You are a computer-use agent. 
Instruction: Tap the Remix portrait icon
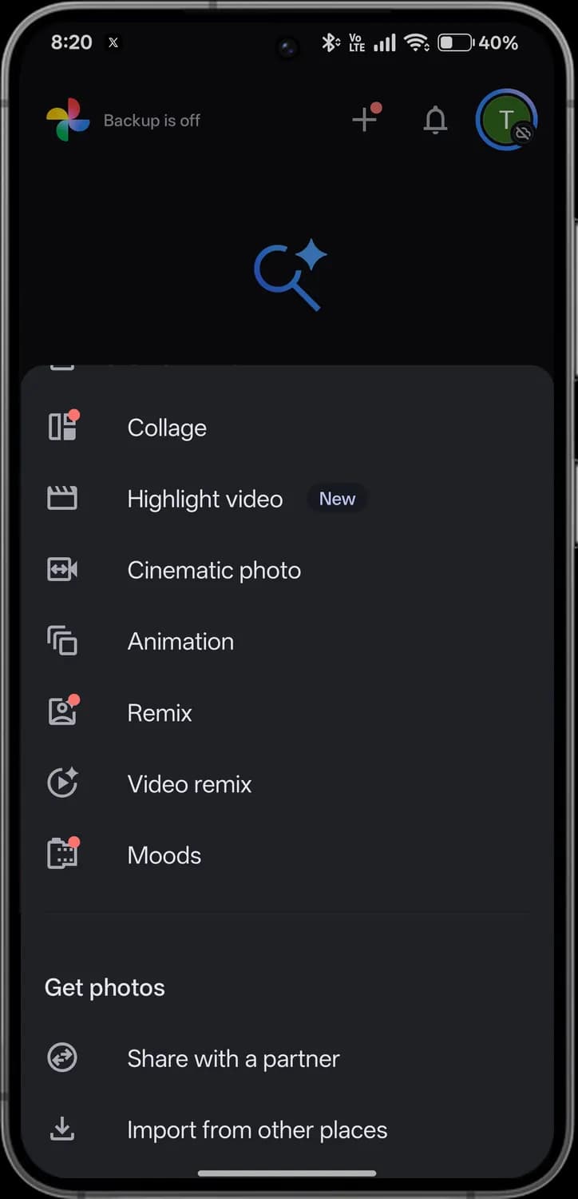[63, 711]
